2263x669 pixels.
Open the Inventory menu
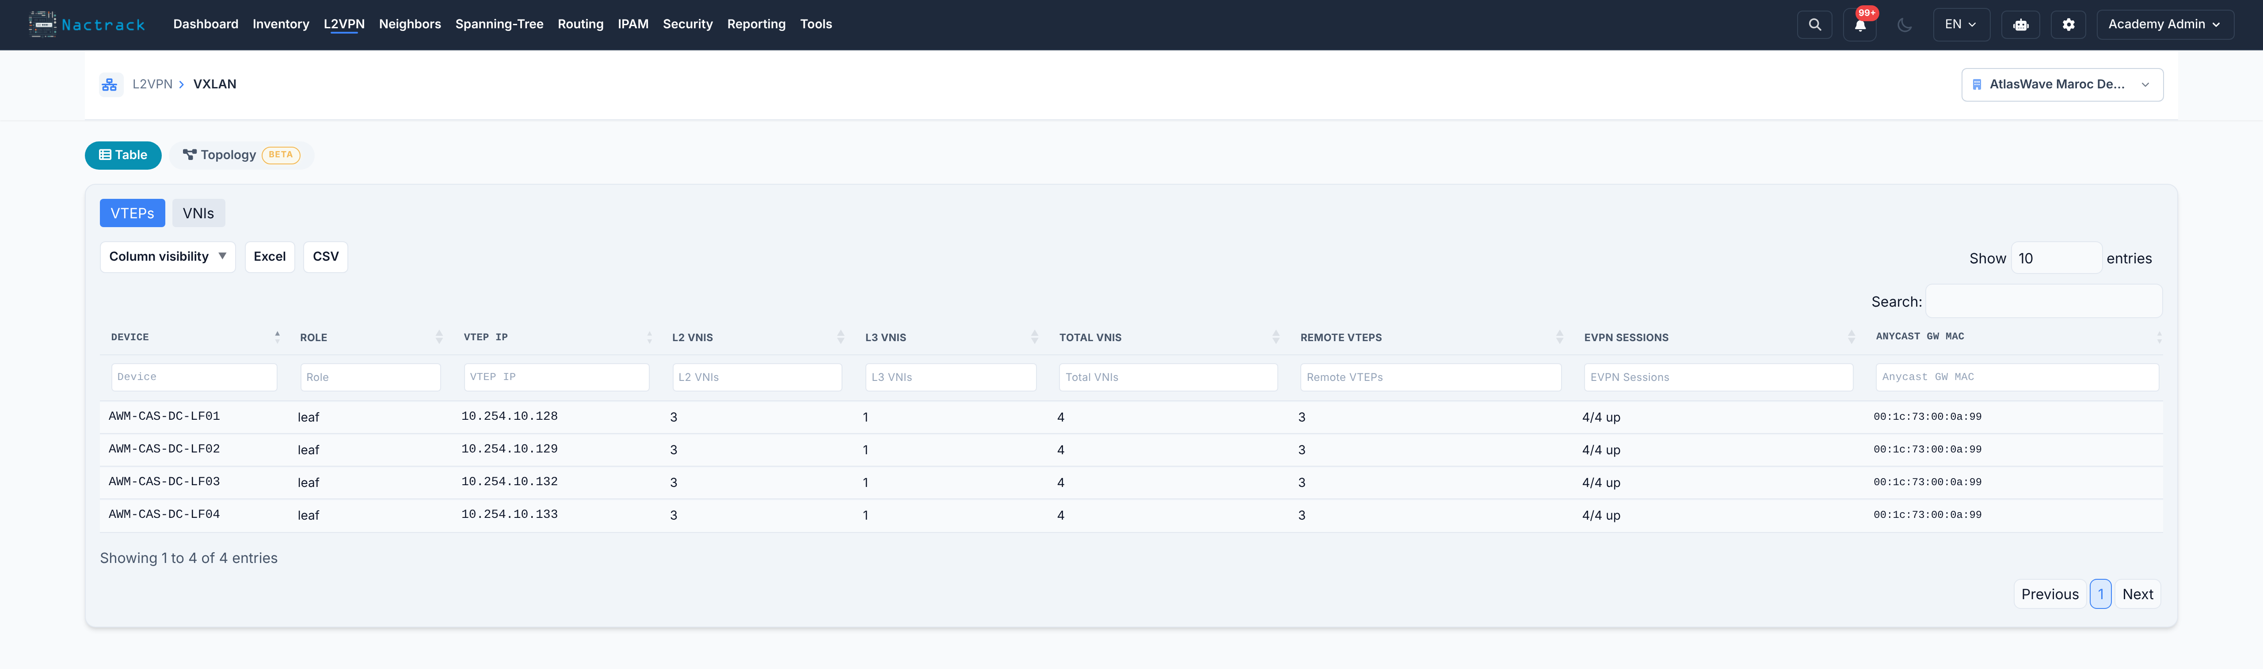[280, 25]
